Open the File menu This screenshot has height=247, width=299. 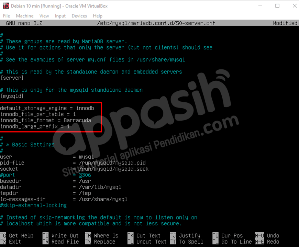pos(6,16)
